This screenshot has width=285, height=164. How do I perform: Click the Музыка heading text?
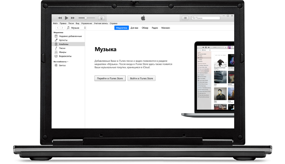click(x=105, y=49)
